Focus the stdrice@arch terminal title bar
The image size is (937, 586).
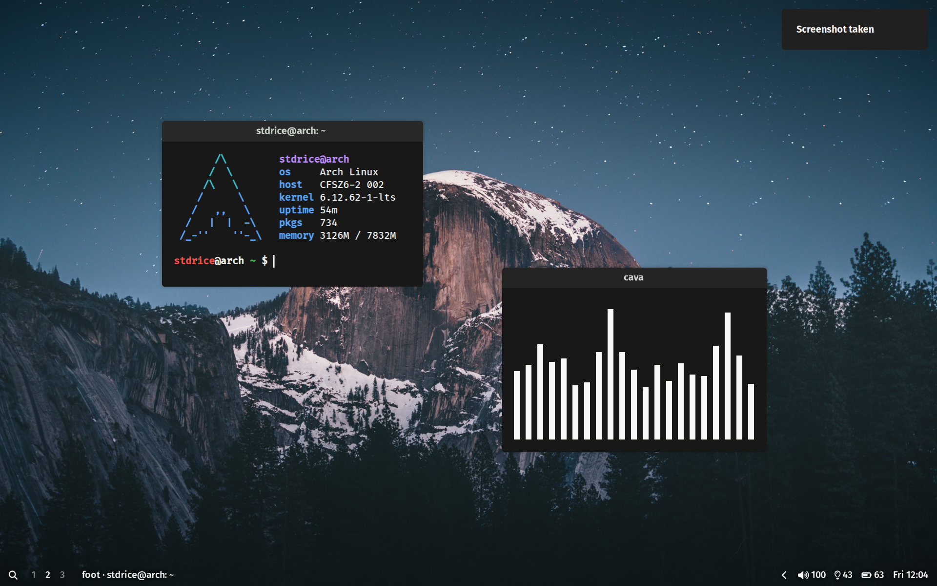point(292,131)
